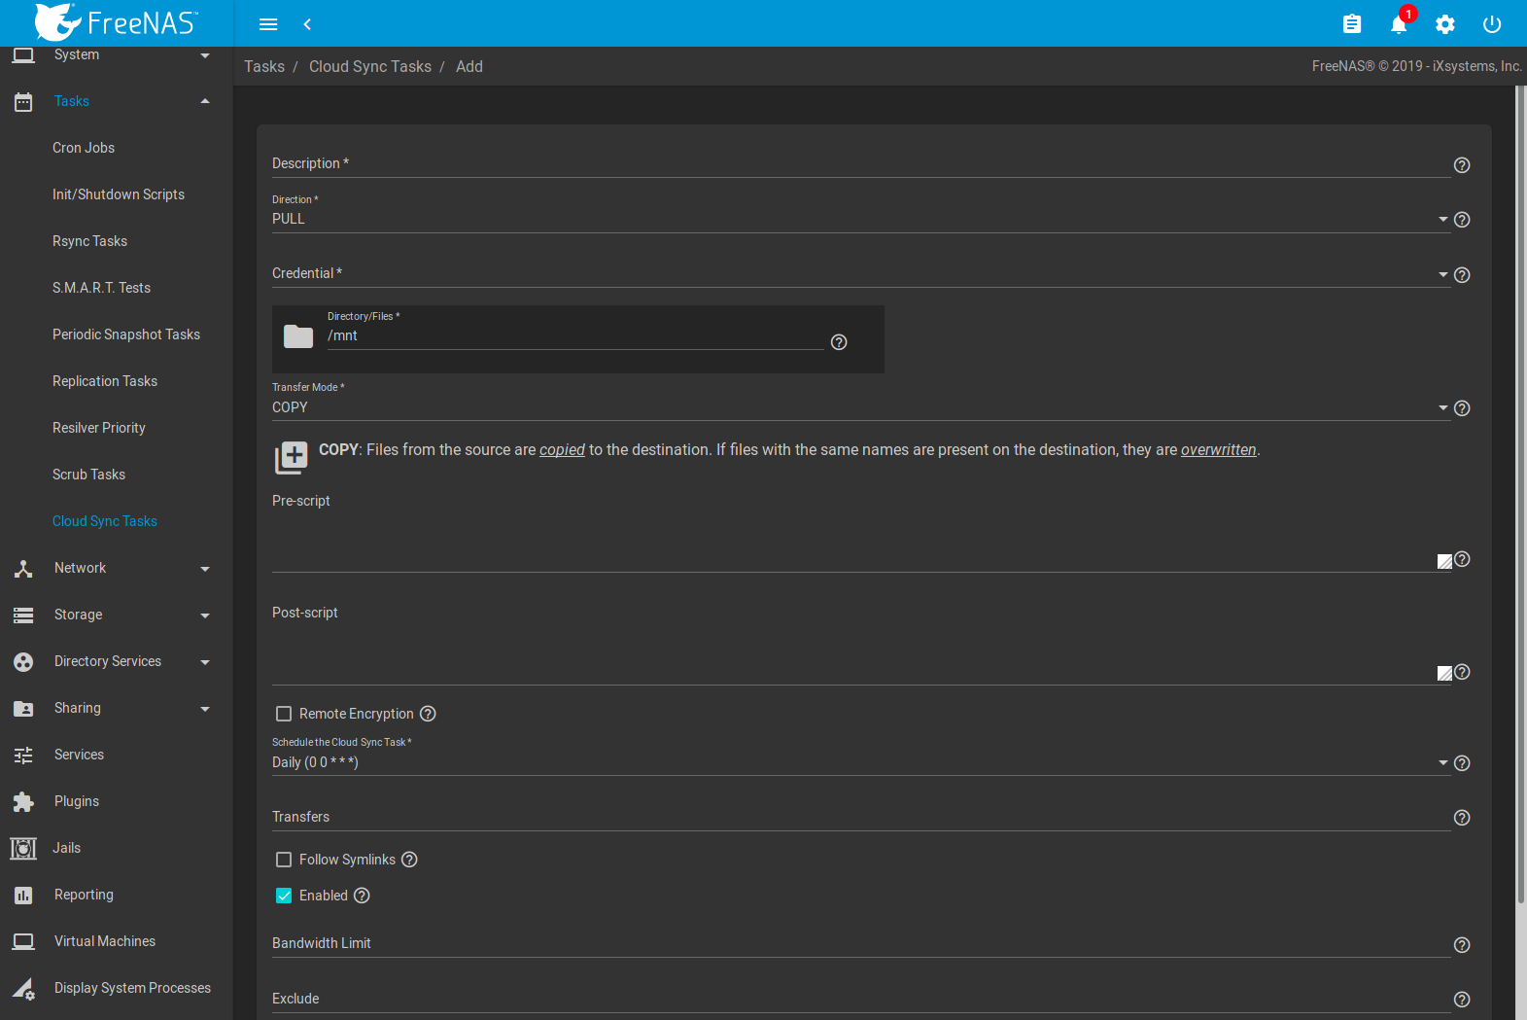The height and width of the screenshot is (1020, 1527).
Task: Click the Bandwidth Limit field
Action: click(x=860, y=943)
